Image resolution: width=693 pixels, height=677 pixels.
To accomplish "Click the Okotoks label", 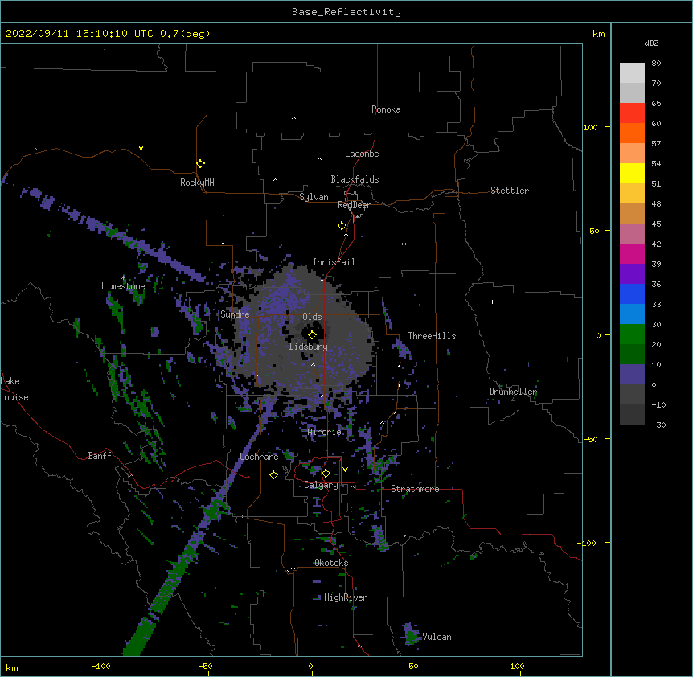I will click(331, 563).
